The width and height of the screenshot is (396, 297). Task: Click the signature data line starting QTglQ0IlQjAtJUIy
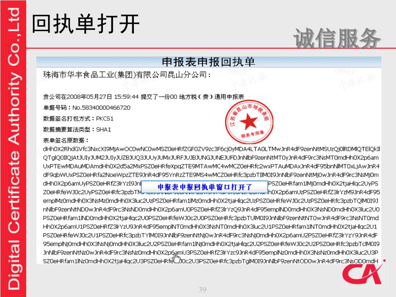[211, 158]
